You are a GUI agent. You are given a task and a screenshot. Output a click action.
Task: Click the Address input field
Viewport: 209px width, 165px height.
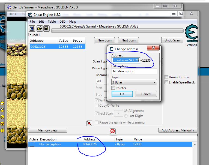pos(126,60)
